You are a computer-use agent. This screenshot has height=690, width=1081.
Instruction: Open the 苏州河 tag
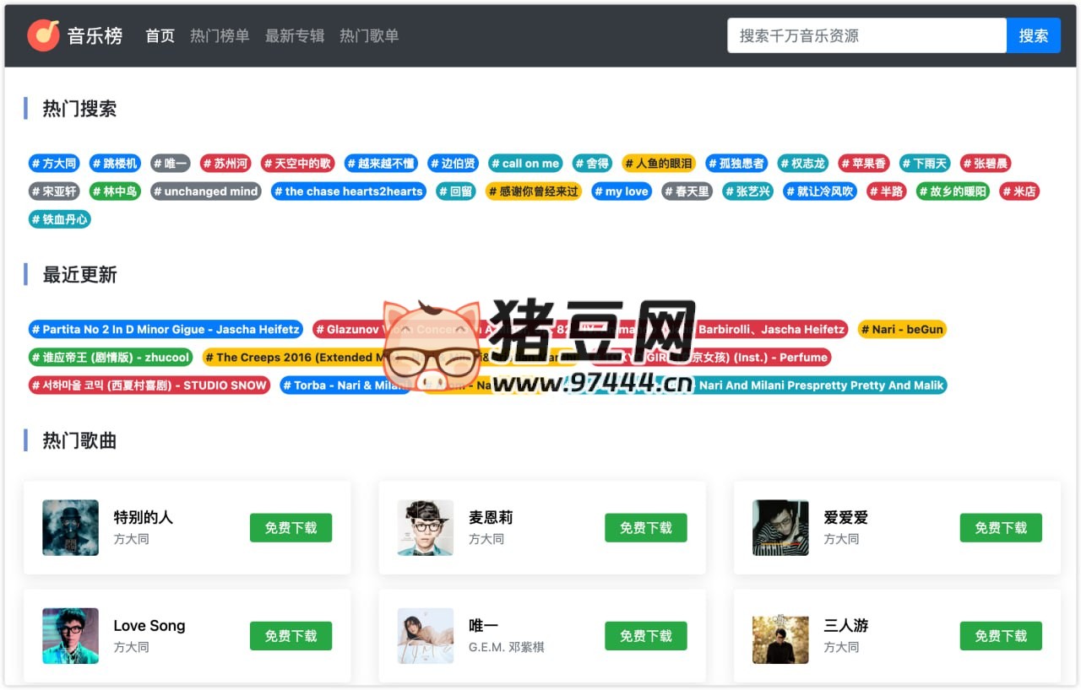[225, 164]
